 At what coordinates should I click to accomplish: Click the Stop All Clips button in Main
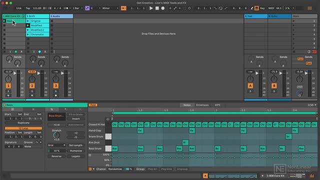294,52
